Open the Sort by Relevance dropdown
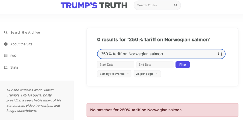The width and height of the screenshot is (243, 122). (114, 74)
